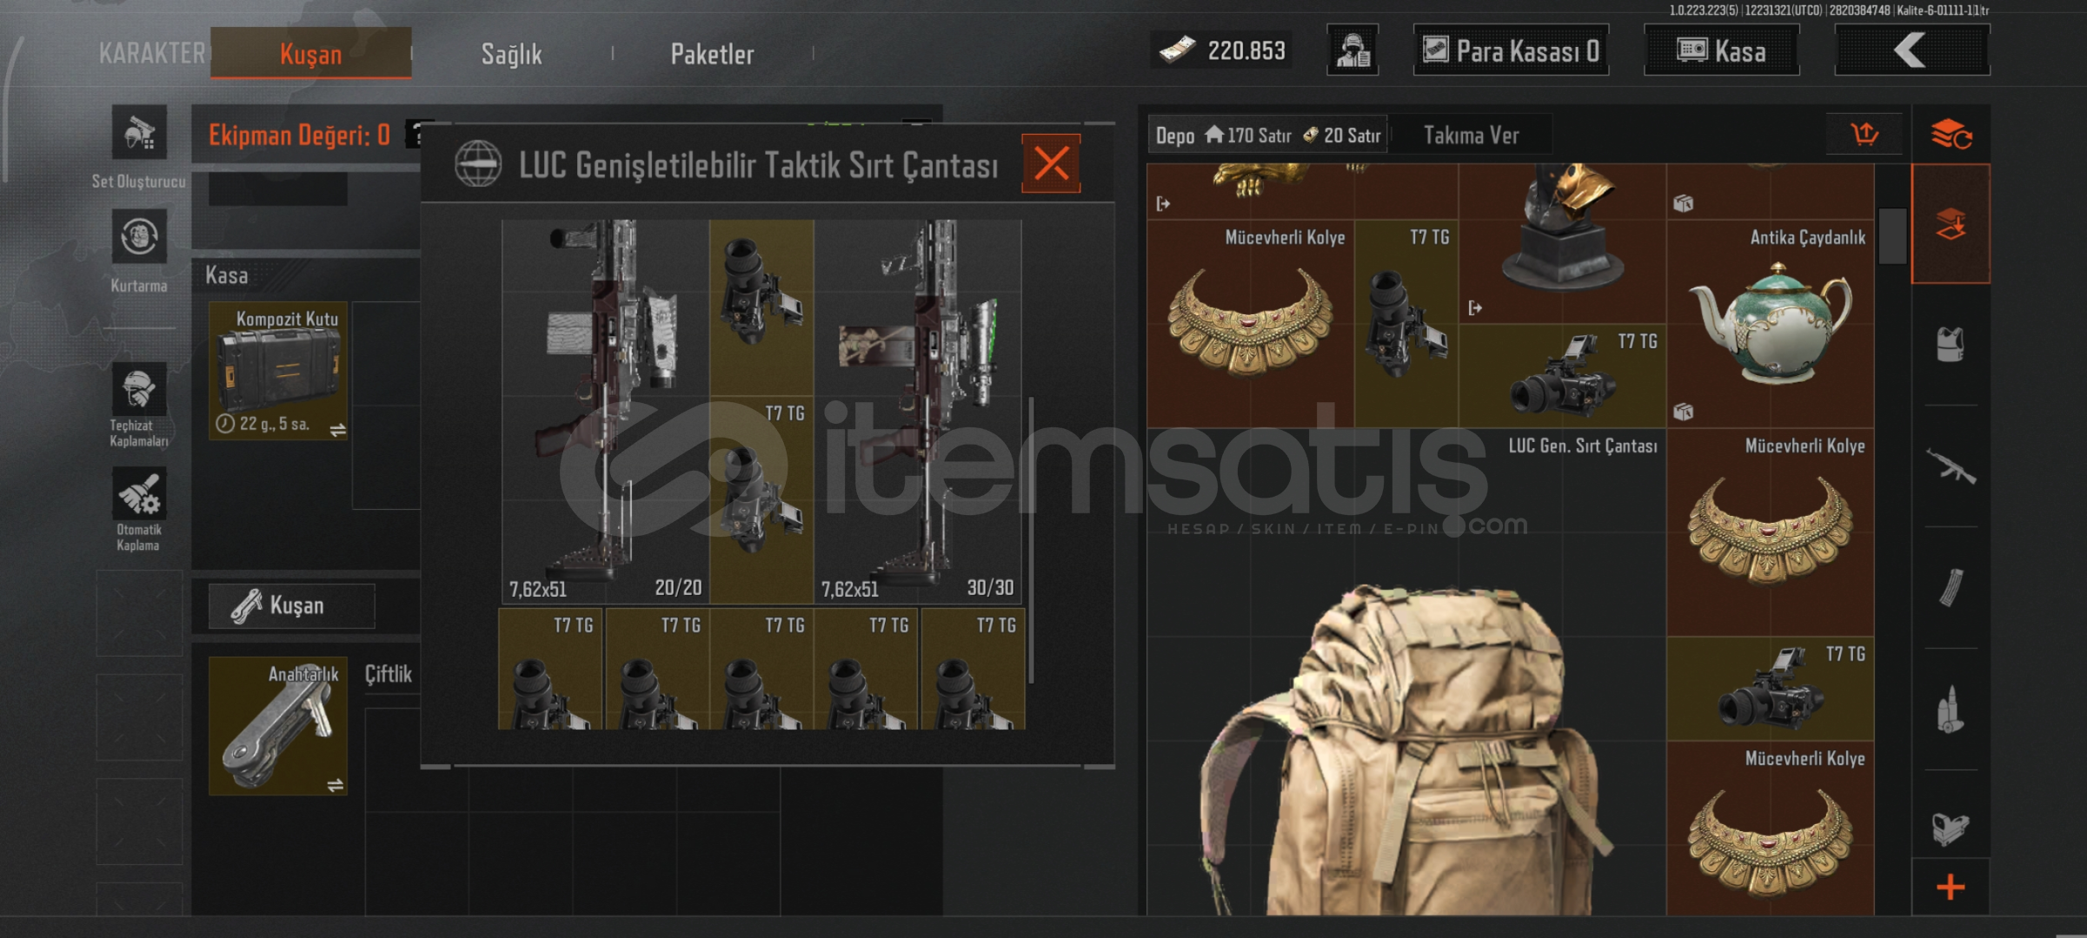Select the ammunition bullet filter icon
Viewport: 2087px width, 938px height.
(x=1951, y=710)
